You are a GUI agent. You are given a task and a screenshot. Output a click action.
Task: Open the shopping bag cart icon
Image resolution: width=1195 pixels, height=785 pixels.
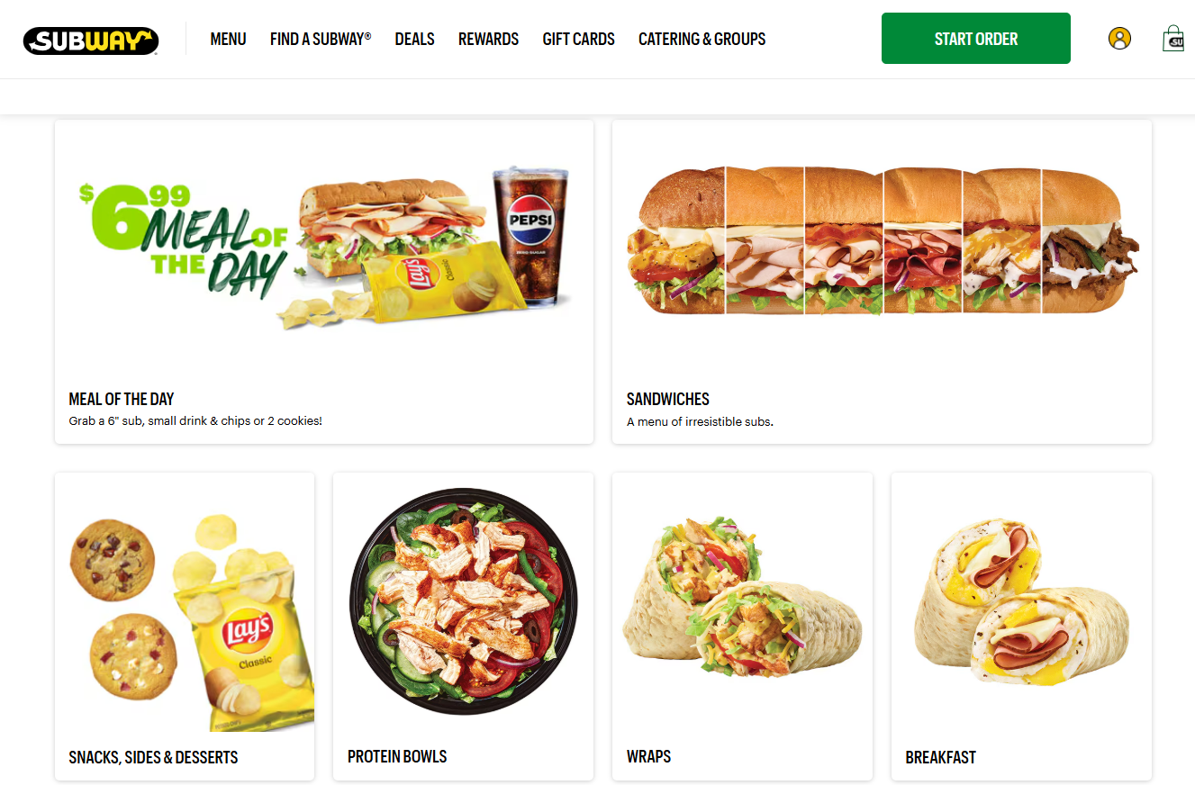pos(1173,39)
